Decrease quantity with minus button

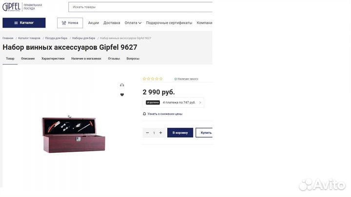(x=147, y=133)
